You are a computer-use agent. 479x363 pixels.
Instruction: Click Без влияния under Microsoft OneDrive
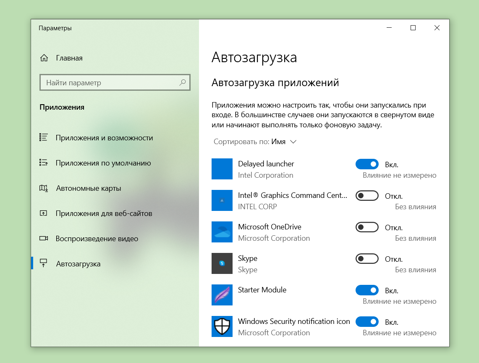coord(416,238)
